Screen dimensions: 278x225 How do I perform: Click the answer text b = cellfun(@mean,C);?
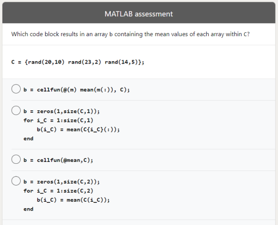(x=58, y=160)
